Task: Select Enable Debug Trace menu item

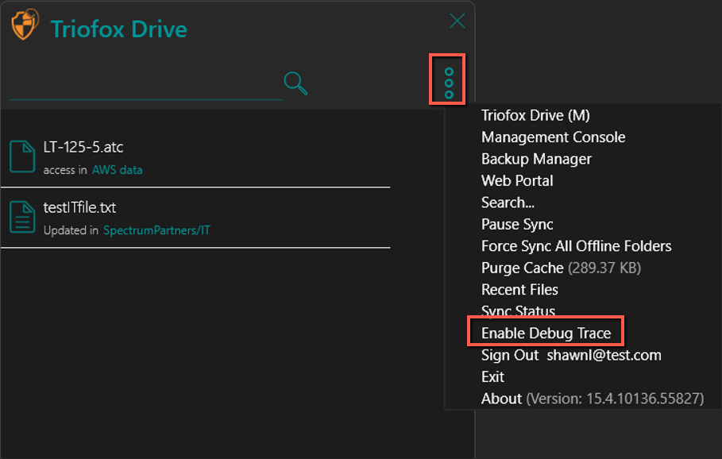Action: click(546, 333)
